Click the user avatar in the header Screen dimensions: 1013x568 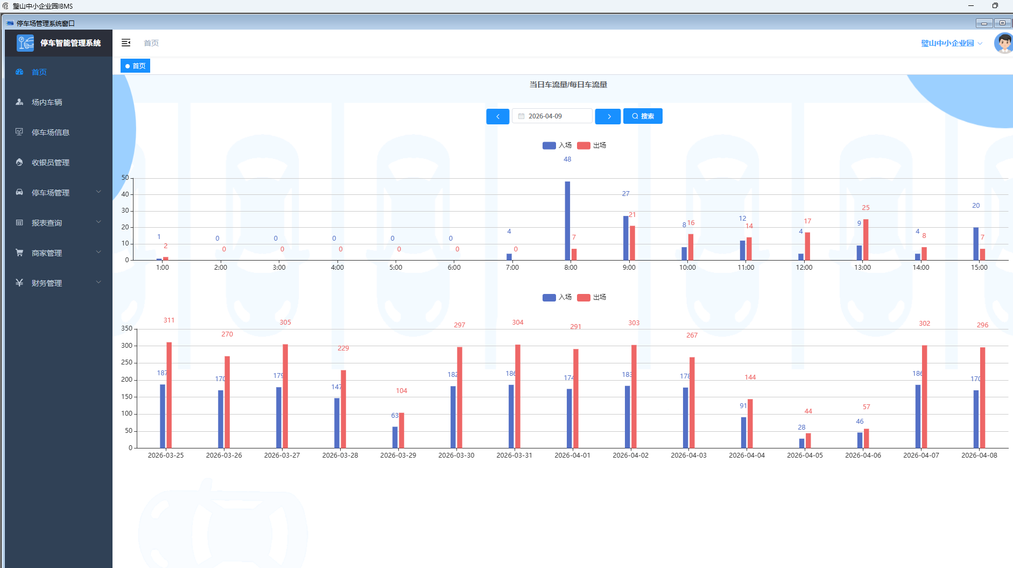pyautogui.click(x=1003, y=43)
